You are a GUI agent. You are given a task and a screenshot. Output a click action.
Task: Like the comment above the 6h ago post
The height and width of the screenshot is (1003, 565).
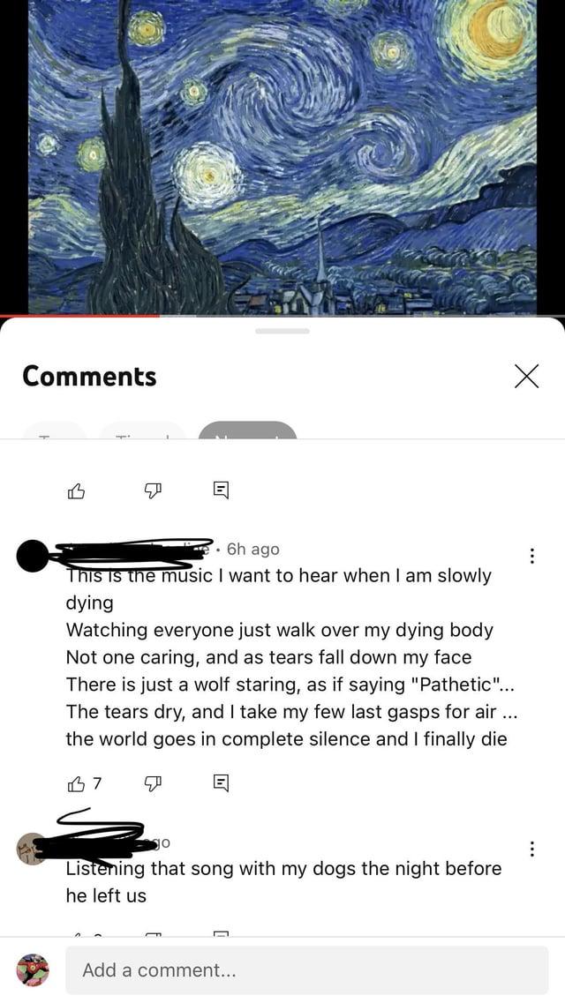pyautogui.click(x=76, y=490)
